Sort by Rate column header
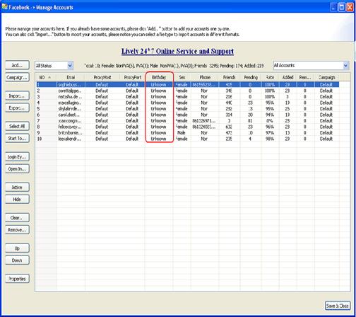The height and width of the screenshot is (317, 356). click(270, 77)
